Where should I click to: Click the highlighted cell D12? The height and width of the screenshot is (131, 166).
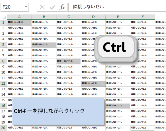[x=93, y=83]
